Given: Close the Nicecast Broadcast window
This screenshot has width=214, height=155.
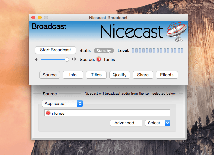Looking at the screenshot, I should point(33,18).
